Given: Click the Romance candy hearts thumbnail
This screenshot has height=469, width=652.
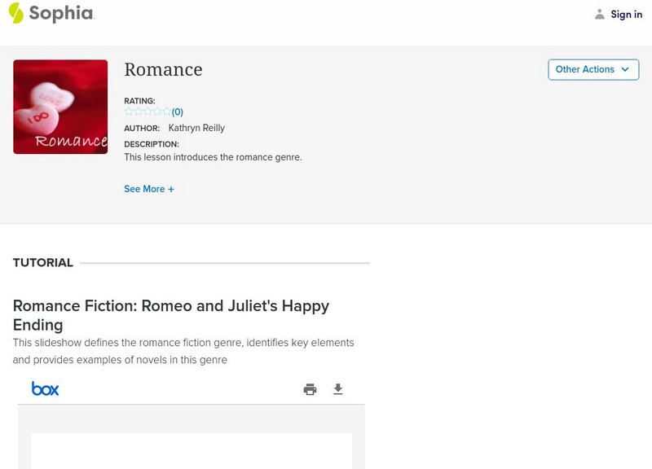Looking at the screenshot, I should 60,107.
